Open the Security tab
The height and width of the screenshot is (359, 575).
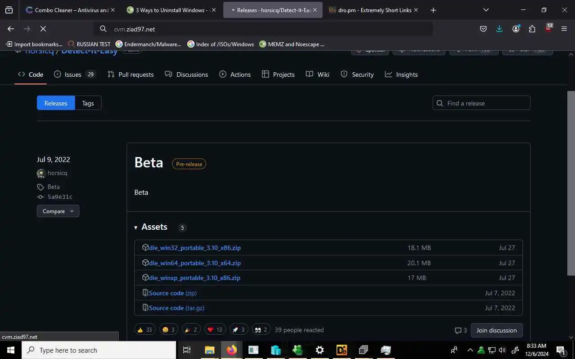click(357, 74)
